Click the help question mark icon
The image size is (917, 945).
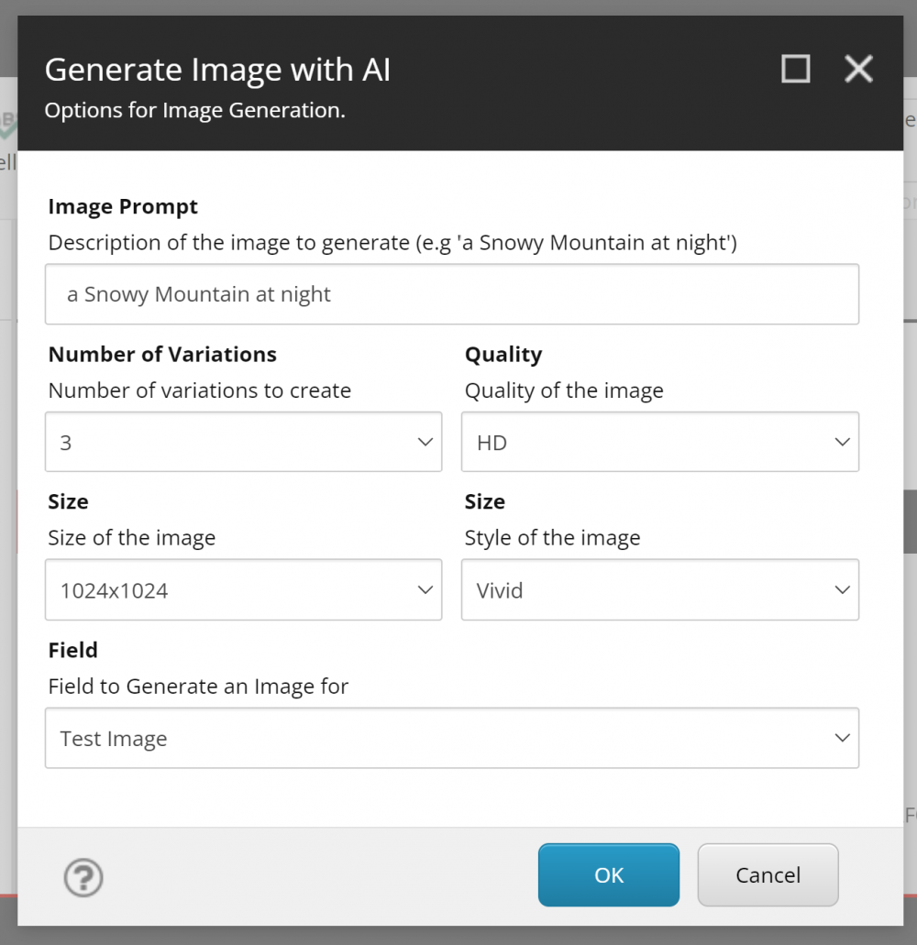[x=83, y=877]
